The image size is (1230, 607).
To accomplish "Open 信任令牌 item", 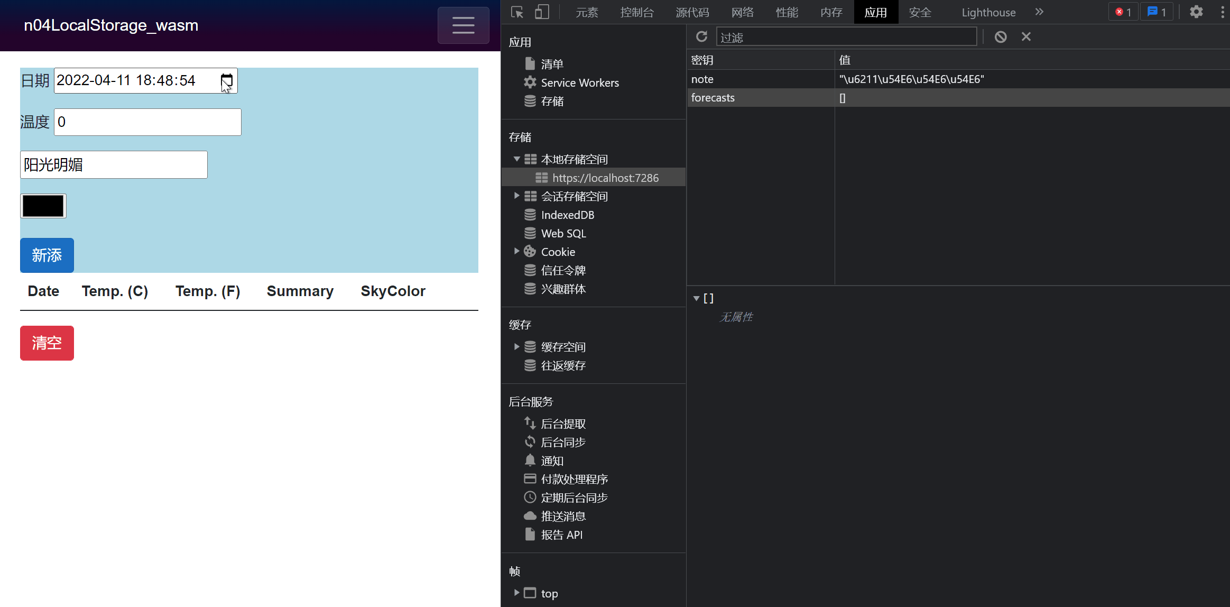I will 563,270.
